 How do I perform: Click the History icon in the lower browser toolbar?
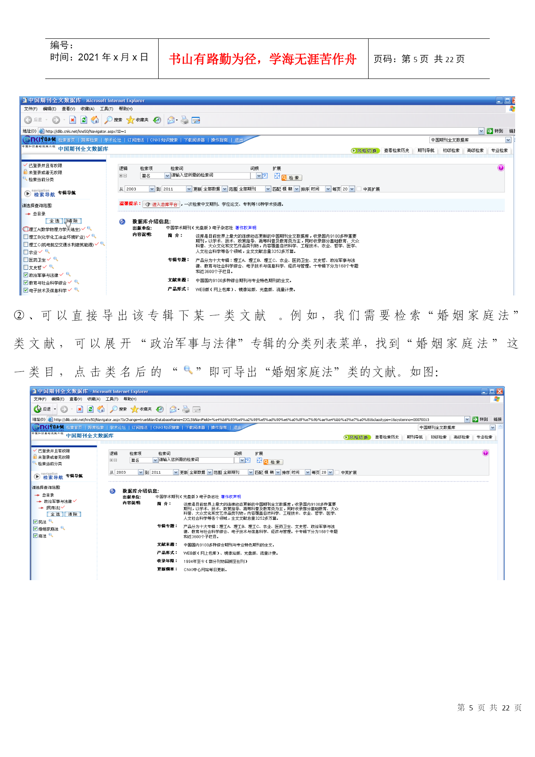coord(160,409)
